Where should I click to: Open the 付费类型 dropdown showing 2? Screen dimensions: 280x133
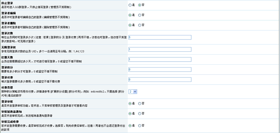tap(133, 91)
